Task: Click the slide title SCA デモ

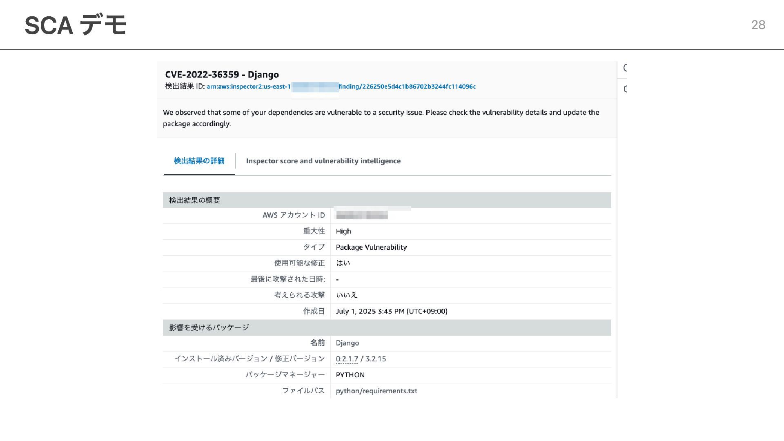Action: click(x=76, y=25)
